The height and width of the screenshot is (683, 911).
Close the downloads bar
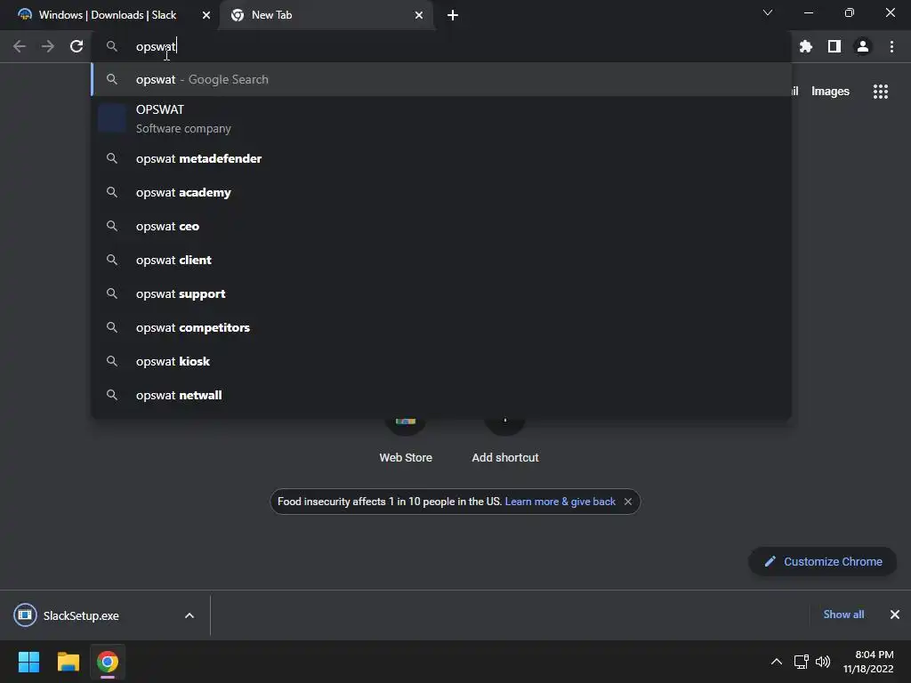click(x=895, y=615)
